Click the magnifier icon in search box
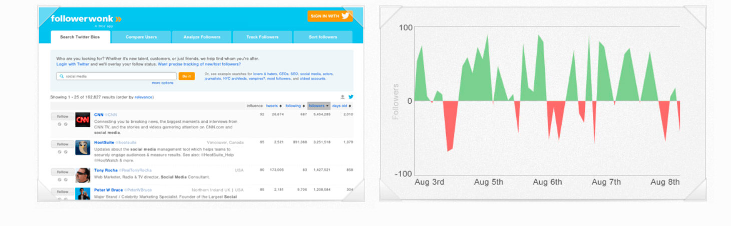The image size is (731, 226). [62, 76]
